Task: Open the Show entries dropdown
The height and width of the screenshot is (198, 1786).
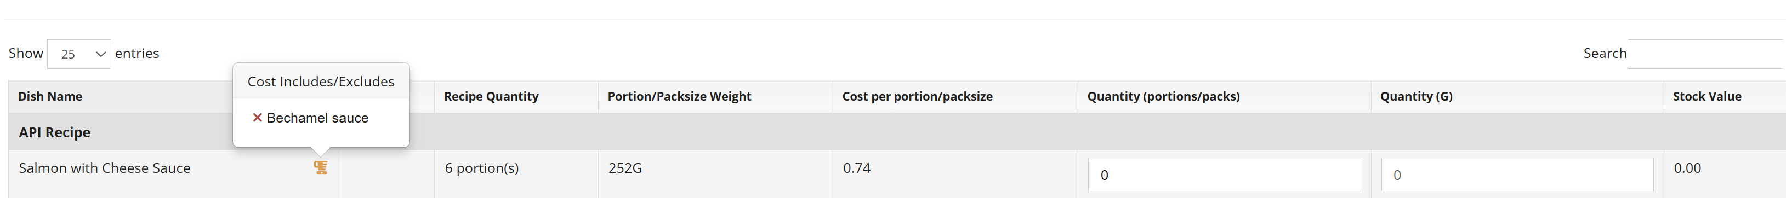Action: (79, 54)
